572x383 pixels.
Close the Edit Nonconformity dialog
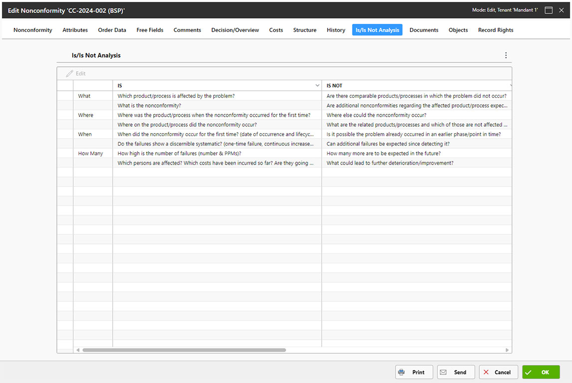(562, 10)
